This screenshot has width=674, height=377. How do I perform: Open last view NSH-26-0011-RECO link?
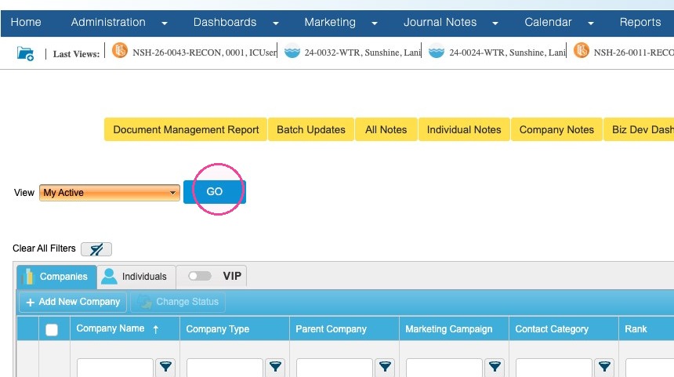pyautogui.click(x=633, y=53)
